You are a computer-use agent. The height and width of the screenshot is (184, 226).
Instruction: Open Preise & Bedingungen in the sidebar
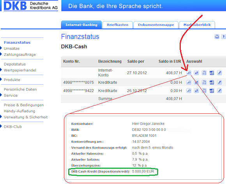[x=24, y=105]
